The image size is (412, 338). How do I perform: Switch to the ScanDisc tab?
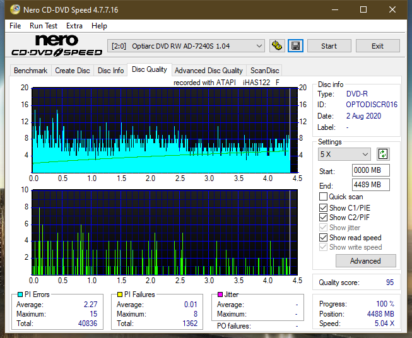click(264, 71)
